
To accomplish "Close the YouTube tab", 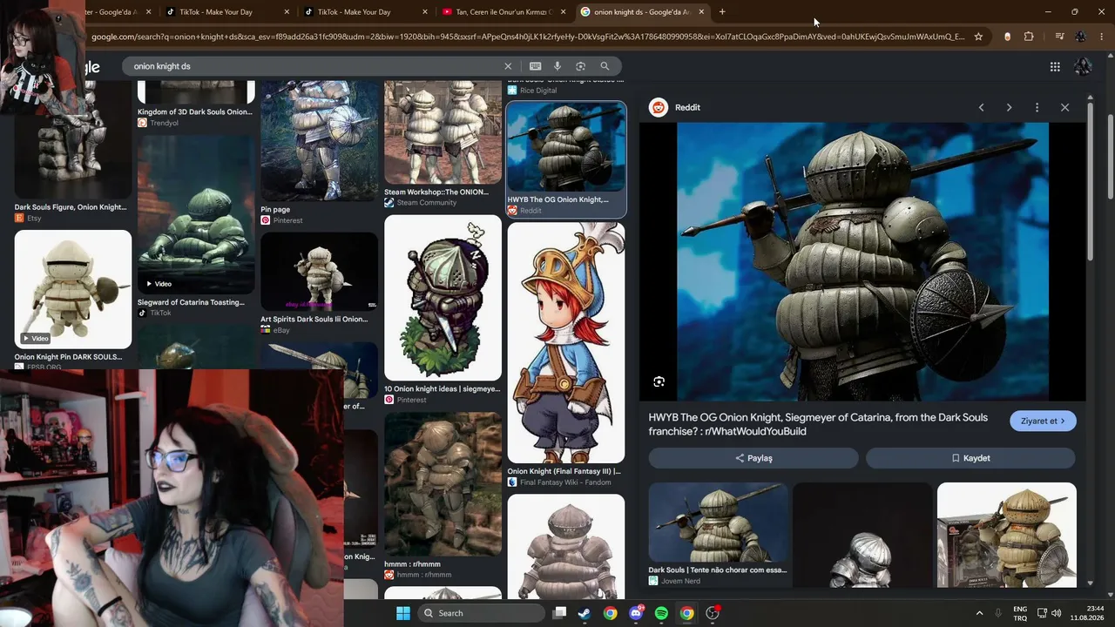I will (x=563, y=12).
